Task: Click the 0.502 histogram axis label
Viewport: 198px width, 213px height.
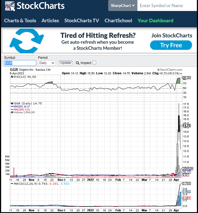Action: coord(186,192)
